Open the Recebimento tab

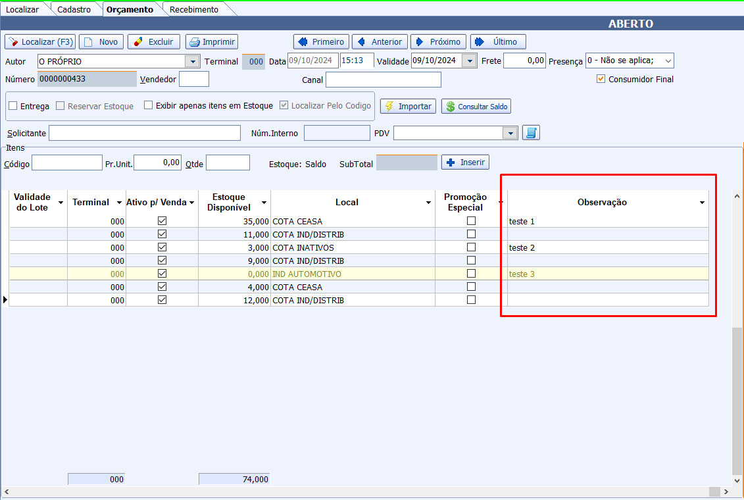pos(193,9)
